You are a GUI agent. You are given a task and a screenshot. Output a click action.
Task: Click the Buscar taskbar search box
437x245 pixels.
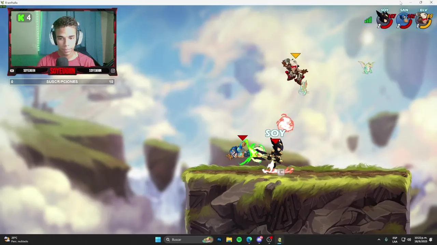click(x=189, y=240)
